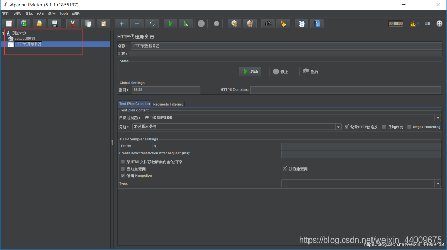
Task: Click the Open file folder icon
Action: (x=39, y=24)
